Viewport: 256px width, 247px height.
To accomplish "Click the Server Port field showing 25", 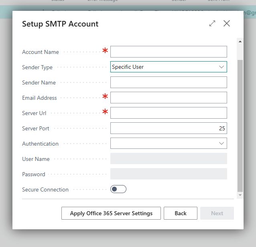I will point(169,128).
